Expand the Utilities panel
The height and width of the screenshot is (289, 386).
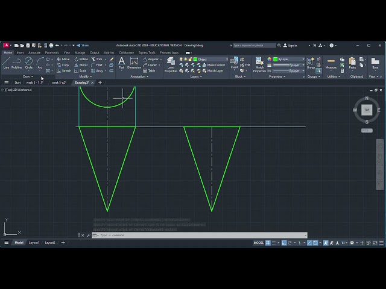click(x=334, y=76)
